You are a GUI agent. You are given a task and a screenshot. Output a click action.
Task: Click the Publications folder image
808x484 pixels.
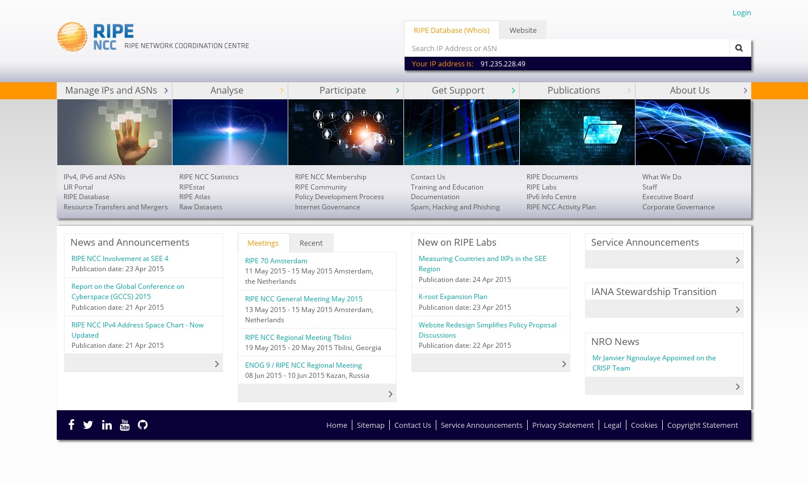[x=577, y=132]
